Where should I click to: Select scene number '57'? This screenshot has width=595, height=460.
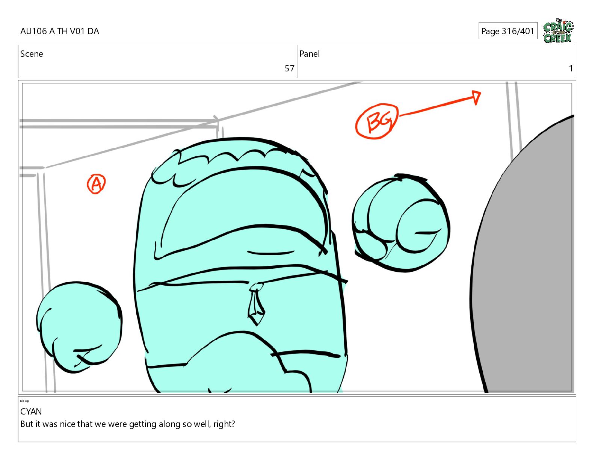coord(289,68)
